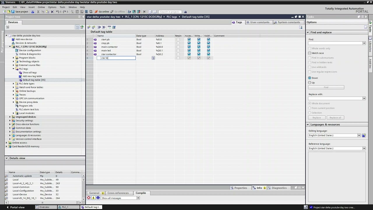Screen dimensions: 373x210
Task: Open the Replace with dropdown arrow
Action: 364,98
